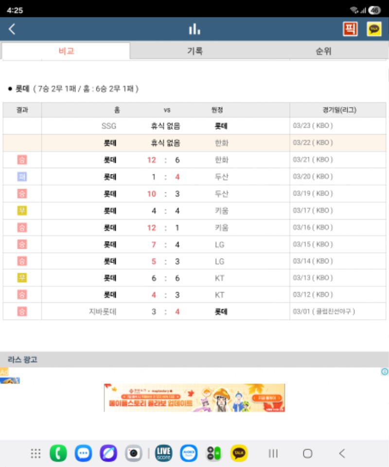Image resolution: width=389 pixels, height=467 pixels.
Task: Share via KakaoTalk icon in header
Action: (x=374, y=29)
